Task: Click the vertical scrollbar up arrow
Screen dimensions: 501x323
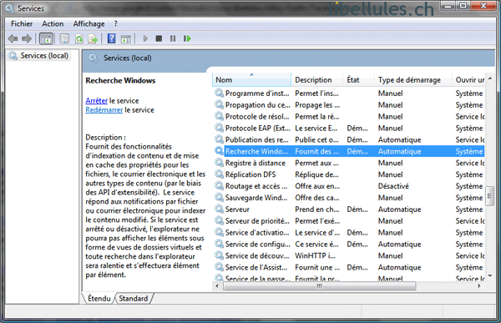Action: (490, 78)
